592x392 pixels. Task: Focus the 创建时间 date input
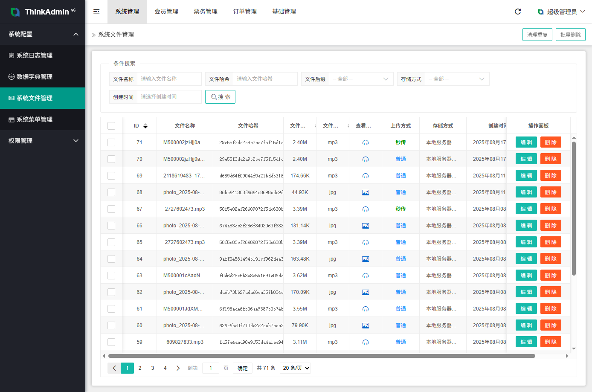[x=169, y=97]
